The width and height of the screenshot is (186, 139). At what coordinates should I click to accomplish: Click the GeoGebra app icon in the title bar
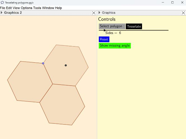(2, 3)
